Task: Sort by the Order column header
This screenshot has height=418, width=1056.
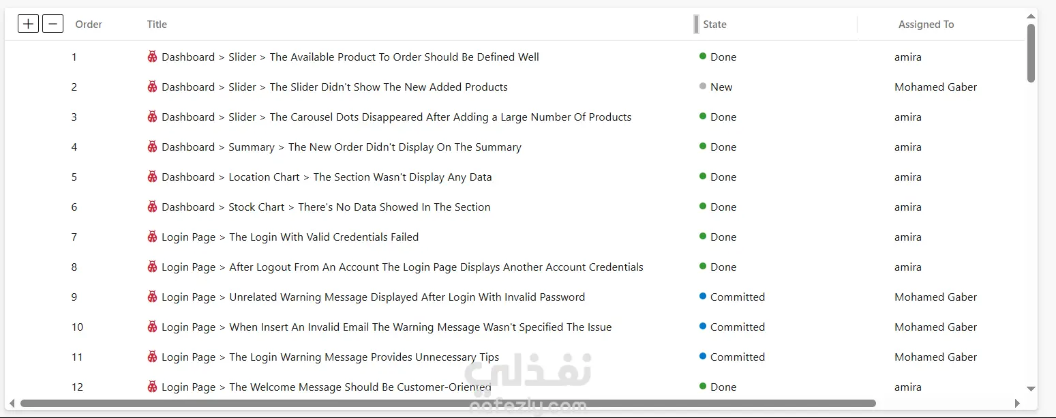Action: coord(89,25)
